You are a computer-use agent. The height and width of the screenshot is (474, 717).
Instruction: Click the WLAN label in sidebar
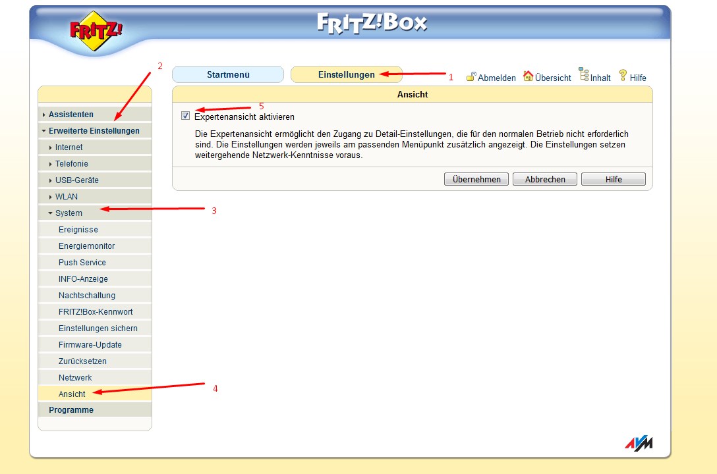[x=67, y=196]
